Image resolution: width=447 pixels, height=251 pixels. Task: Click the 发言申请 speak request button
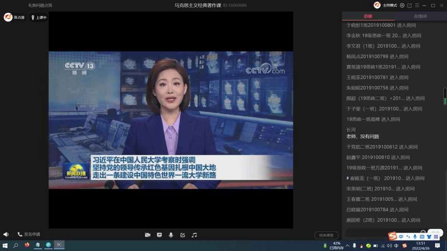point(29,234)
